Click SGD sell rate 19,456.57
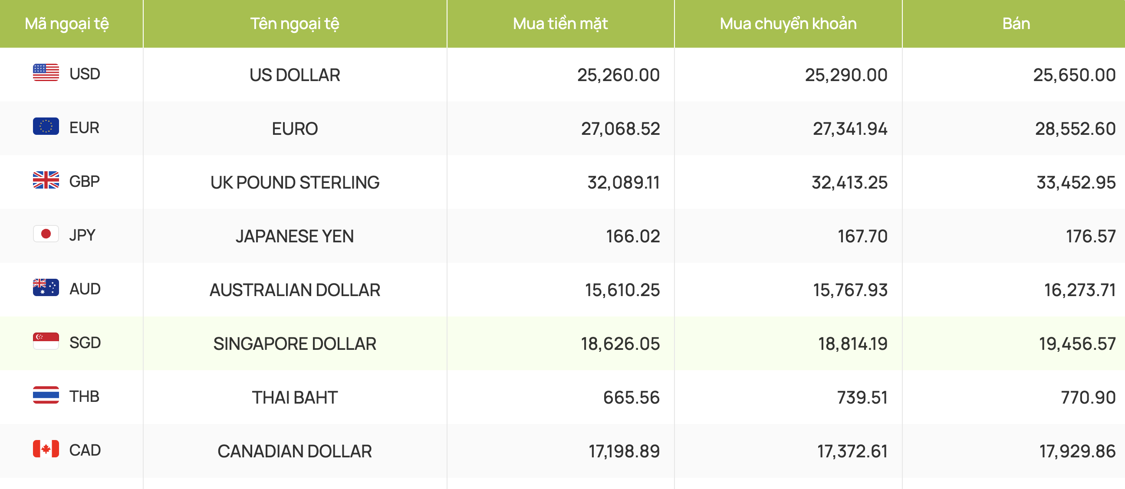This screenshot has height=489, width=1125. [x=1077, y=343]
